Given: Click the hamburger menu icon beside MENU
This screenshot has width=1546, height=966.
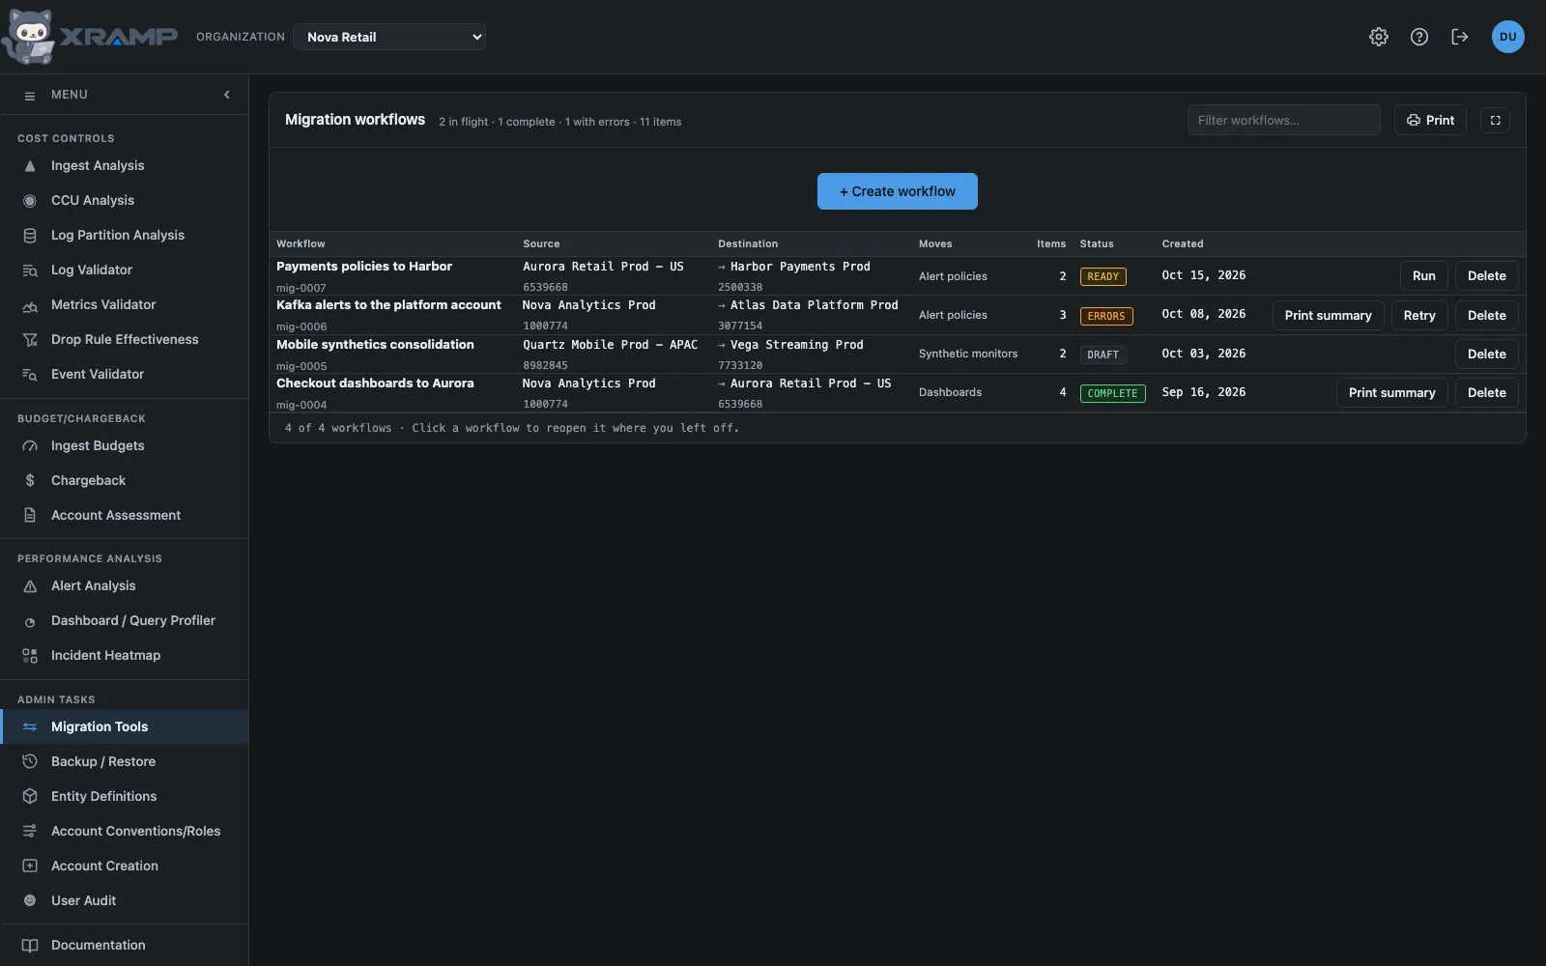Looking at the screenshot, I should click(x=30, y=95).
